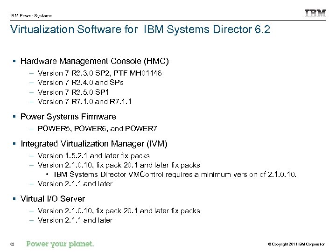
Task: Select the 'IBM Power Systems' header text
Action: [31, 16]
